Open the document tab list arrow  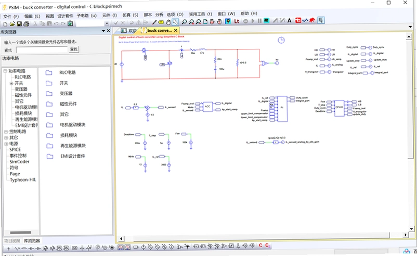[x=410, y=27]
